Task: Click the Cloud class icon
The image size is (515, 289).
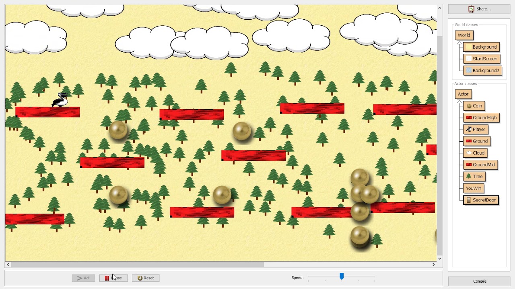Action: (x=469, y=153)
